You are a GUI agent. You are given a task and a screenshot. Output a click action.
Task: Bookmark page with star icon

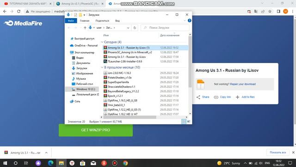[270, 11]
